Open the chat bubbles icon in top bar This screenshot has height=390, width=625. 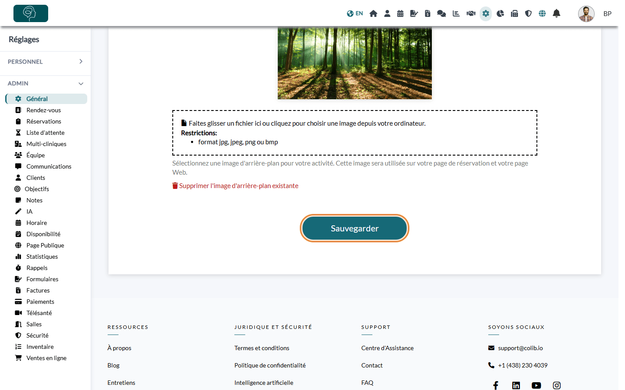click(441, 13)
